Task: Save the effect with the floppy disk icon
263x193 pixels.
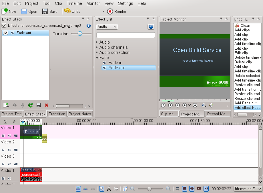Action: [x=39, y=105]
